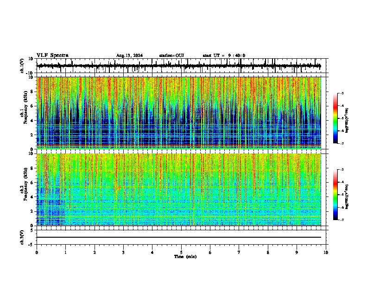367x283 pixels.
Task: Click time axis tick label "10"
Action: (326, 252)
